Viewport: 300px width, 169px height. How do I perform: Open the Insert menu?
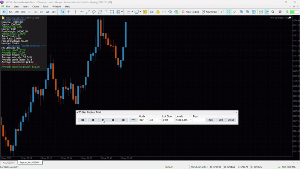25,6
